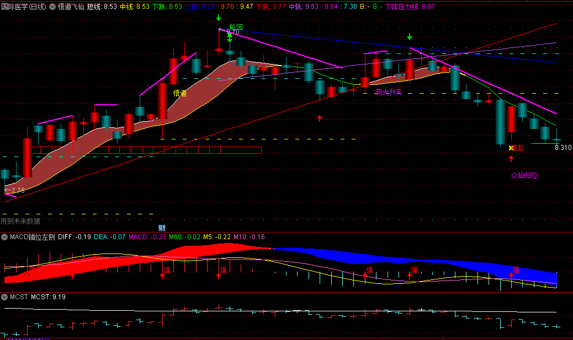The image size is (573, 340).
Task: Open the 悟道飞仙 indicator dropdown arrow
Action: [x=52, y=7]
